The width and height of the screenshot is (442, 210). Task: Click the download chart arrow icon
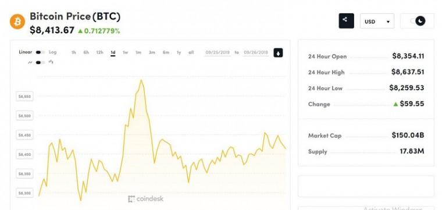click(x=278, y=53)
